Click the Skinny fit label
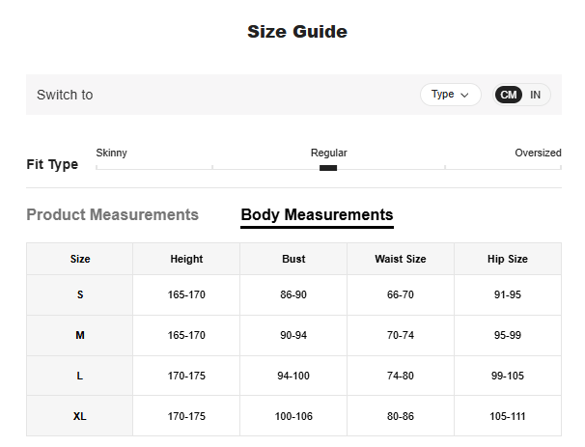The width and height of the screenshot is (585, 447). (x=111, y=153)
